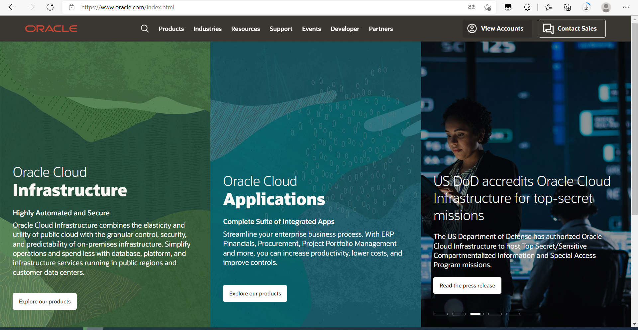Image resolution: width=638 pixels, height=330 pixels.
Task: Click Explore our products under Infrastructure
Action: 45,301
